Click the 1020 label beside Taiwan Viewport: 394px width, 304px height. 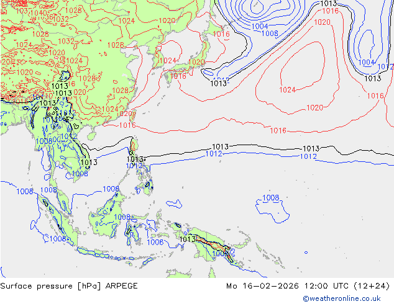pos(125,114)
